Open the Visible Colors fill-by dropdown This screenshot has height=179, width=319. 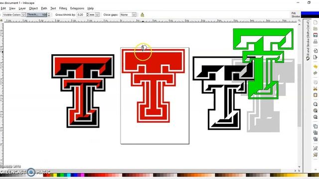click(14, 15)
